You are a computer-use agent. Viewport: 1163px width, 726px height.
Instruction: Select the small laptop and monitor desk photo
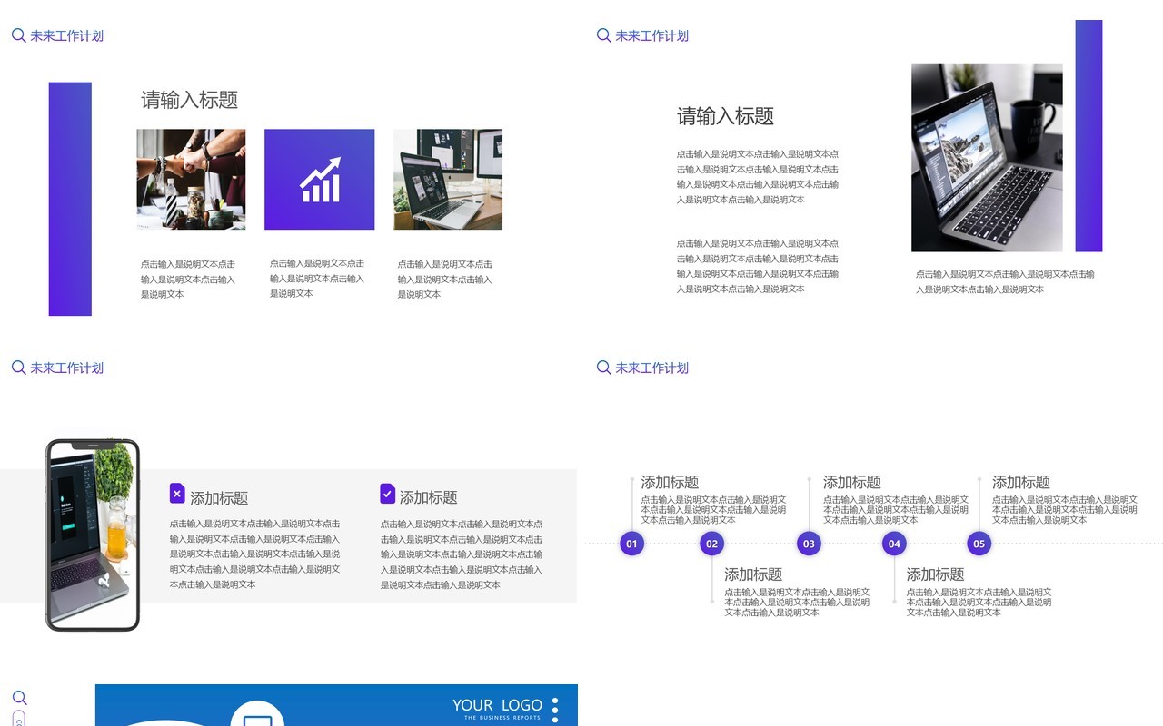448,180
